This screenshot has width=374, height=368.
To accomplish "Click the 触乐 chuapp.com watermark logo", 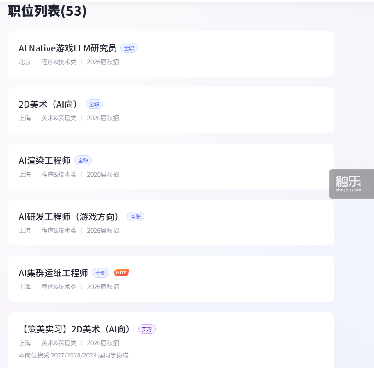I will click(351, 184).
